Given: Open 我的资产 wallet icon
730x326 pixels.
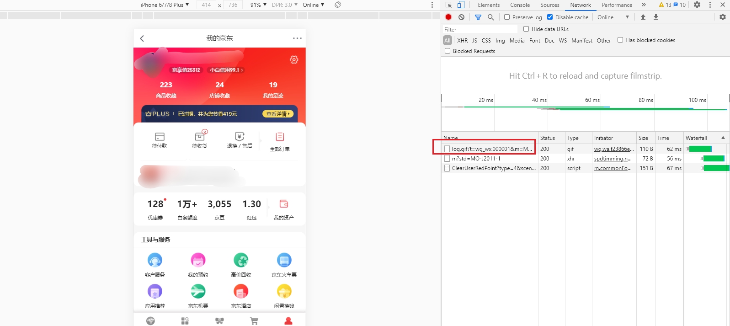Looking at the screenshot, I should [284, 204].
